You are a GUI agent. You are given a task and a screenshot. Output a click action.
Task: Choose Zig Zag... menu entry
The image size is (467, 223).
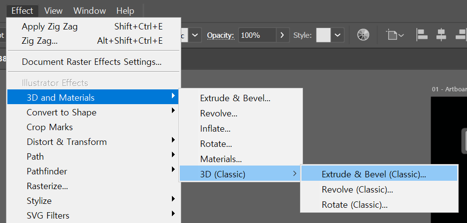94,41
